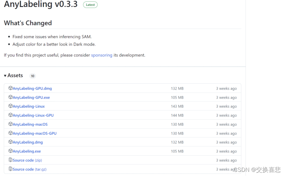Download AnyLabeling-GPU.dmg
The width and height of the screenshot is (286, 176).
click(x=32, y=89)
